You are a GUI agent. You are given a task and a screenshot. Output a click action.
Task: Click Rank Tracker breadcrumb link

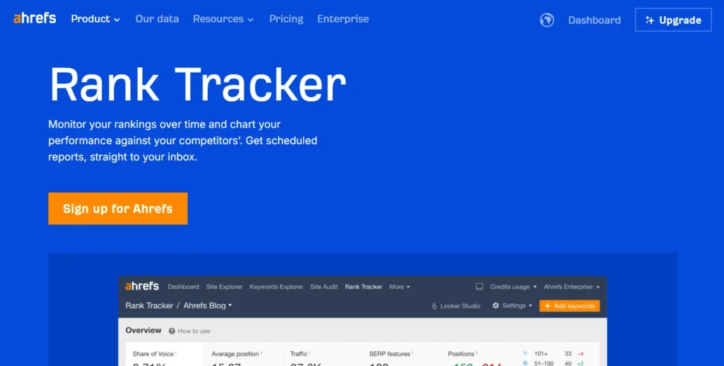[x=149, y=305]
